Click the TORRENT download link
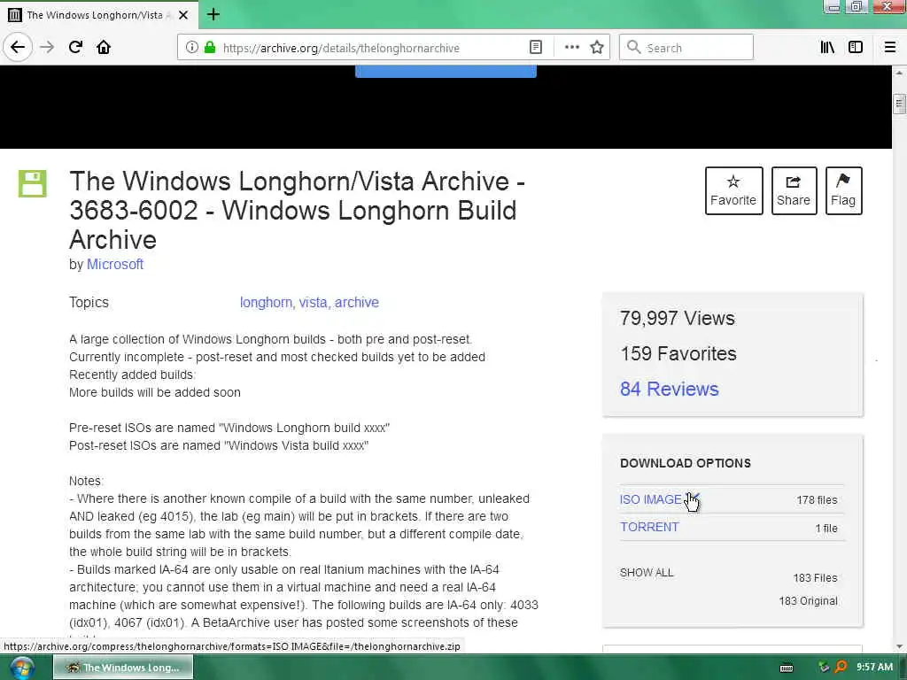This screenshot has width=907, height=680. click(x=649, y=528)
